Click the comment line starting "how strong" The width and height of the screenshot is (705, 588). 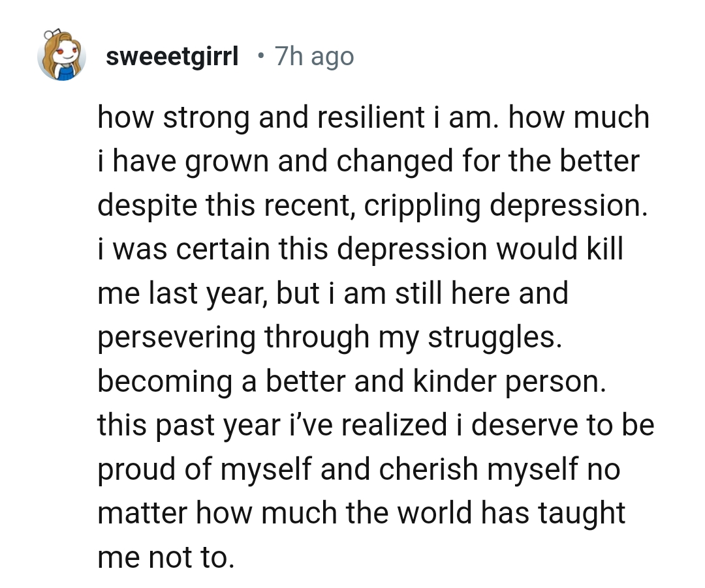pyautogui.click(x=373, y=119)
